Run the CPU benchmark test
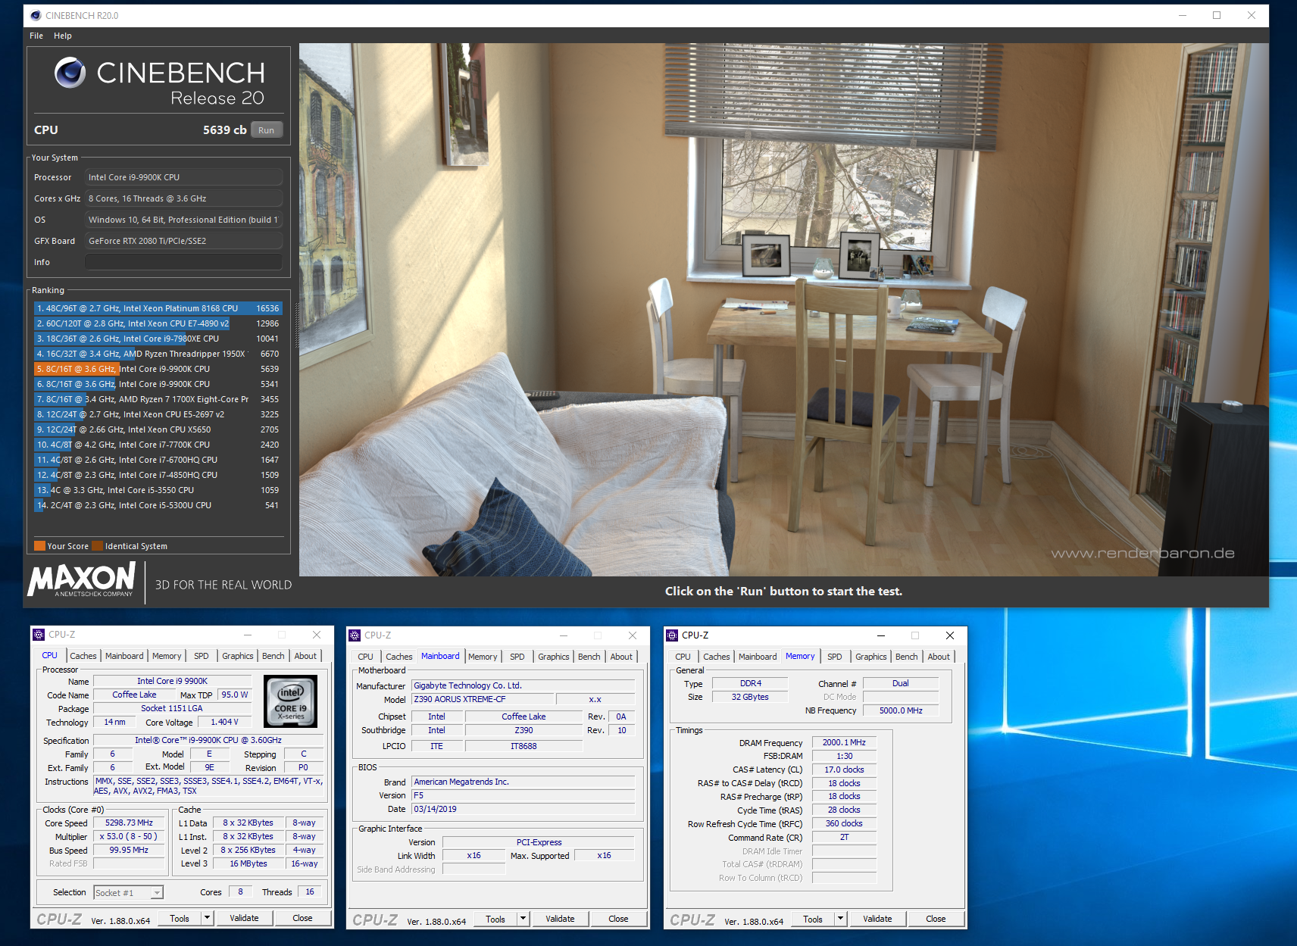Screen dimensions: 1297x946 pyautogui.click(x=266, y=130)
